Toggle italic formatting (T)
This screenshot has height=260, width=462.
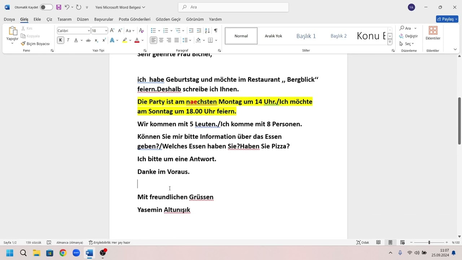pyautogui.click(x=68, y=40)
